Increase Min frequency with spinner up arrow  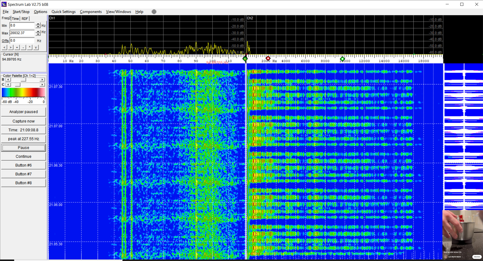tap(38, 24)
